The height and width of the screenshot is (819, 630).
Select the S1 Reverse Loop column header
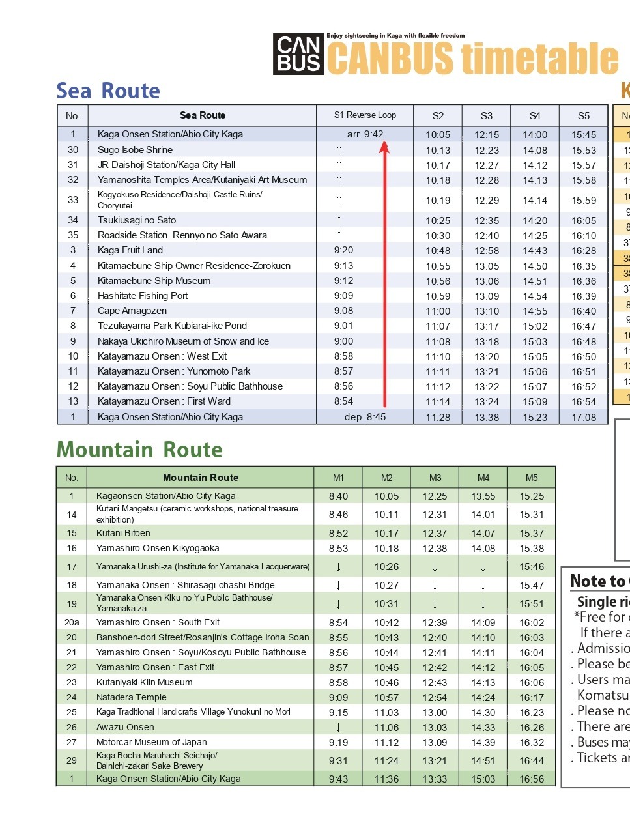(x=365, y=115)
